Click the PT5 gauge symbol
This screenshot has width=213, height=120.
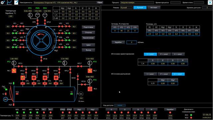tap(90, 81)
